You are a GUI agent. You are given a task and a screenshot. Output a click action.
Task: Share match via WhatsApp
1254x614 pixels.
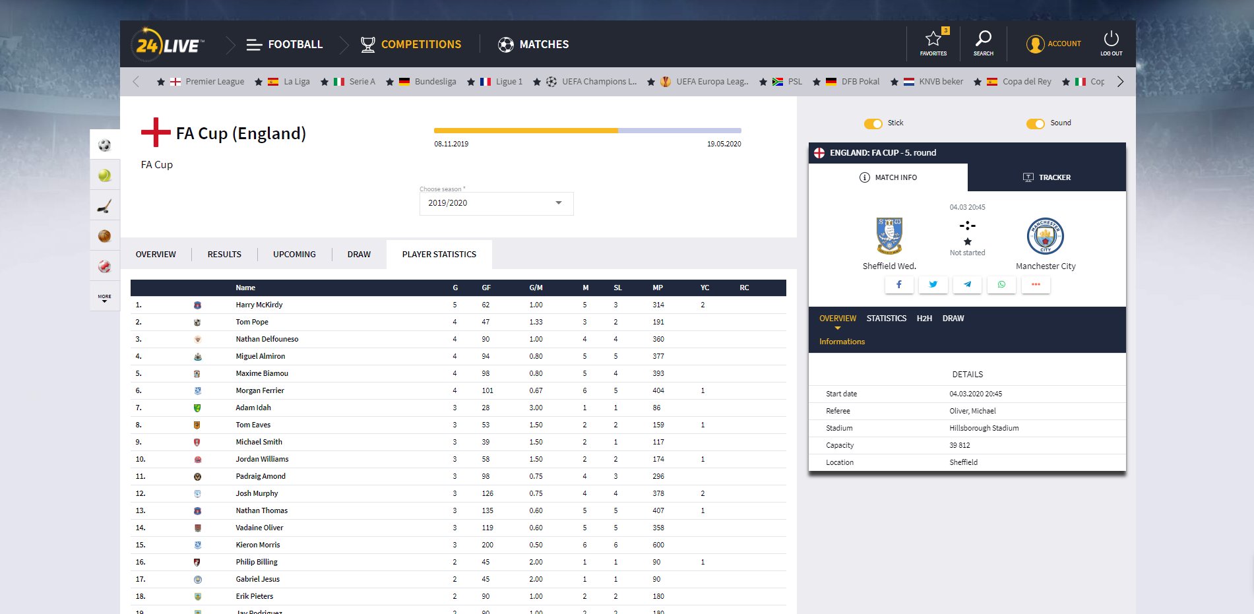pos(1001,284)
